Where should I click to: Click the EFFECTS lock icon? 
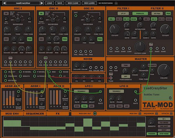click(171, 113)
